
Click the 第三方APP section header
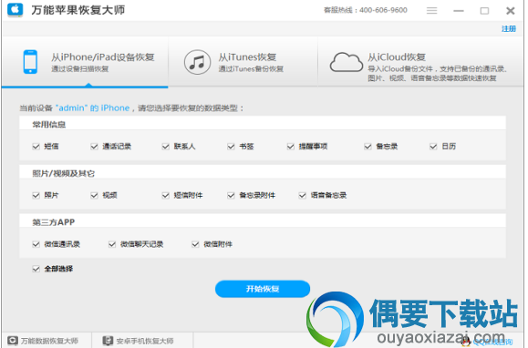coord(53,222)
